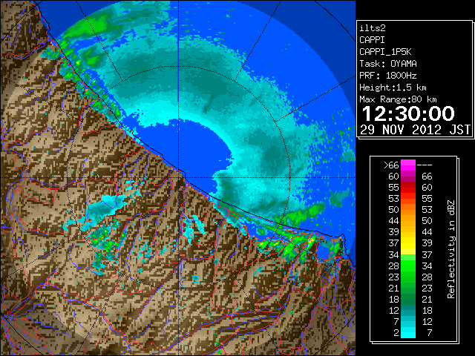Pick the light green 34–37 dBZ swatch
The image size is (475, 356).
[x=408, y=257]
